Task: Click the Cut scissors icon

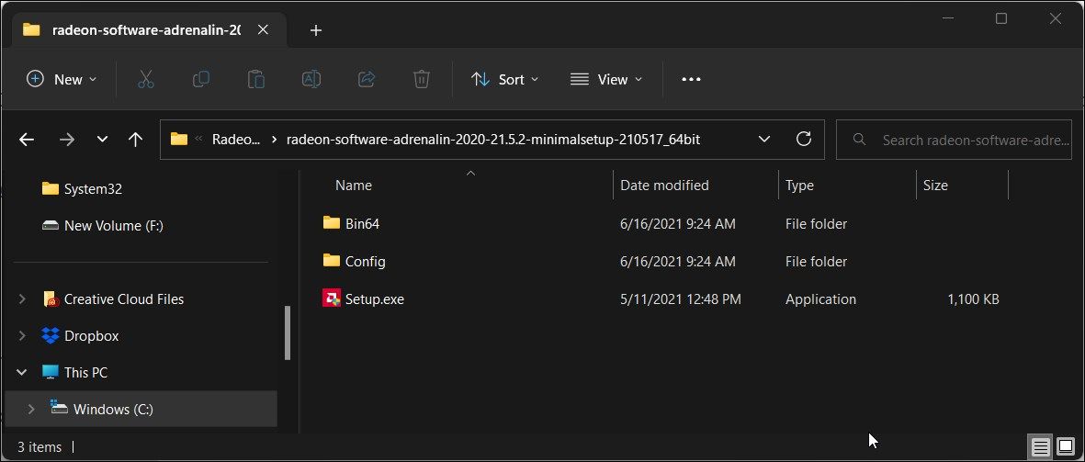Action: click(145, 80)
